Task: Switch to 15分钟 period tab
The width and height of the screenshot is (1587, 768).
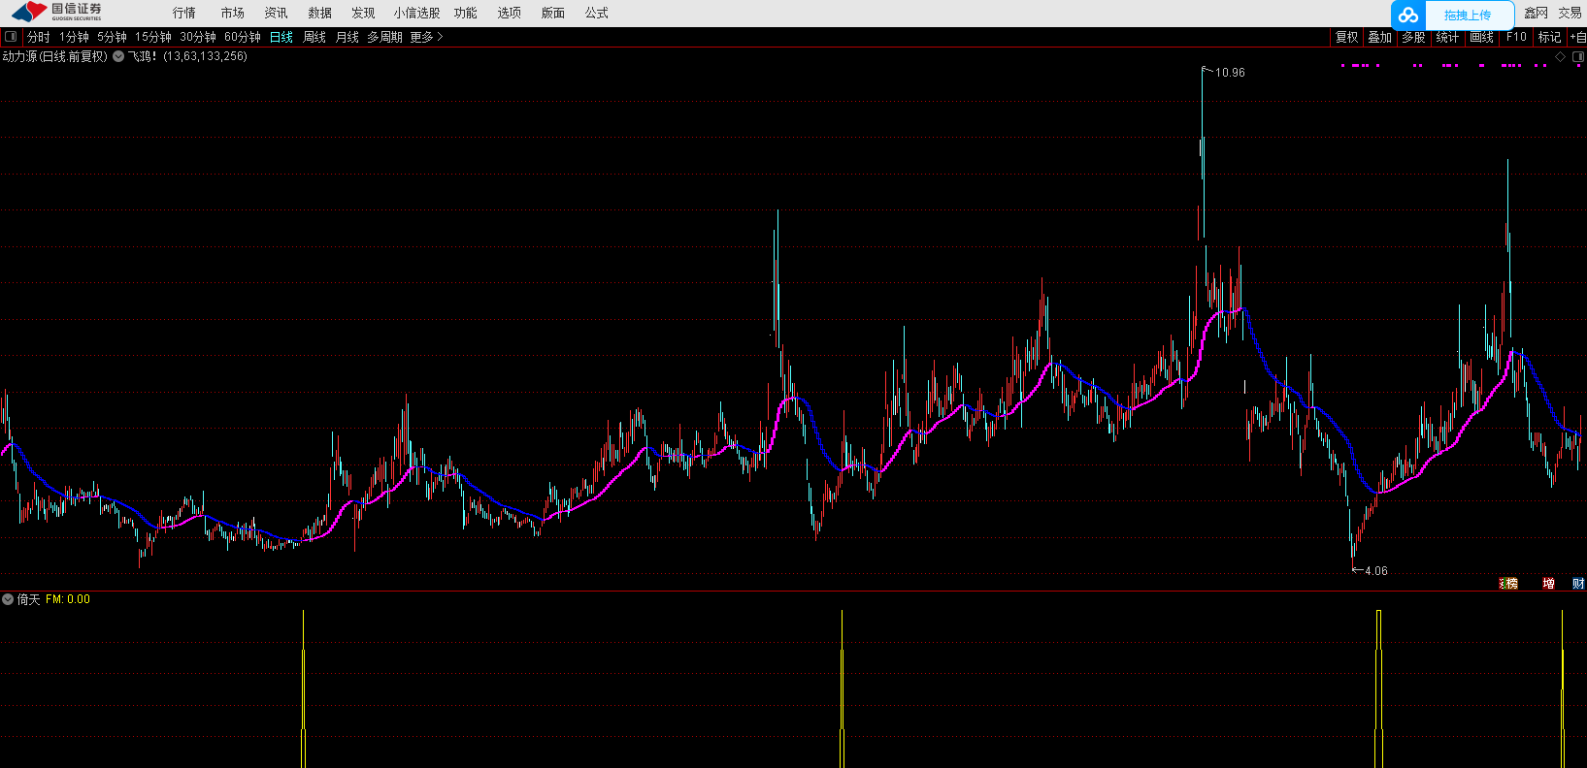Action: point(153,37)
